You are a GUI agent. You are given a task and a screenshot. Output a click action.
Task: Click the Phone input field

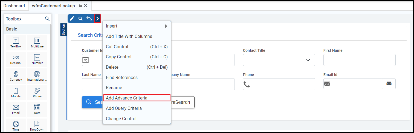(x=282, y=84)
